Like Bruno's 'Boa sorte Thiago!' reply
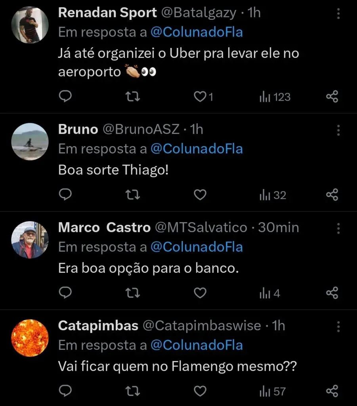Viewport: 357px width, 406px height. coord(200,195)
